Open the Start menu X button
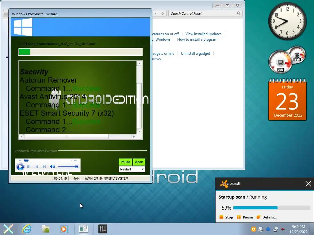 (x=8, y=229)
